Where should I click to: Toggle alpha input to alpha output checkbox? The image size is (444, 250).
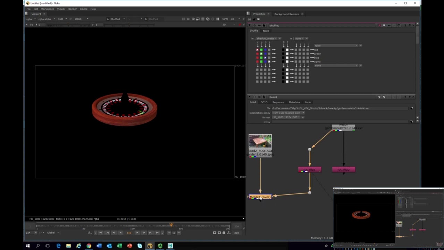[269, 61]
